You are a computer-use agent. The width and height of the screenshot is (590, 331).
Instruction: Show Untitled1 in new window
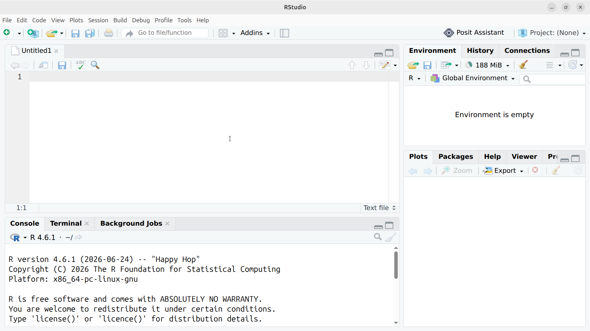[44, 65]
